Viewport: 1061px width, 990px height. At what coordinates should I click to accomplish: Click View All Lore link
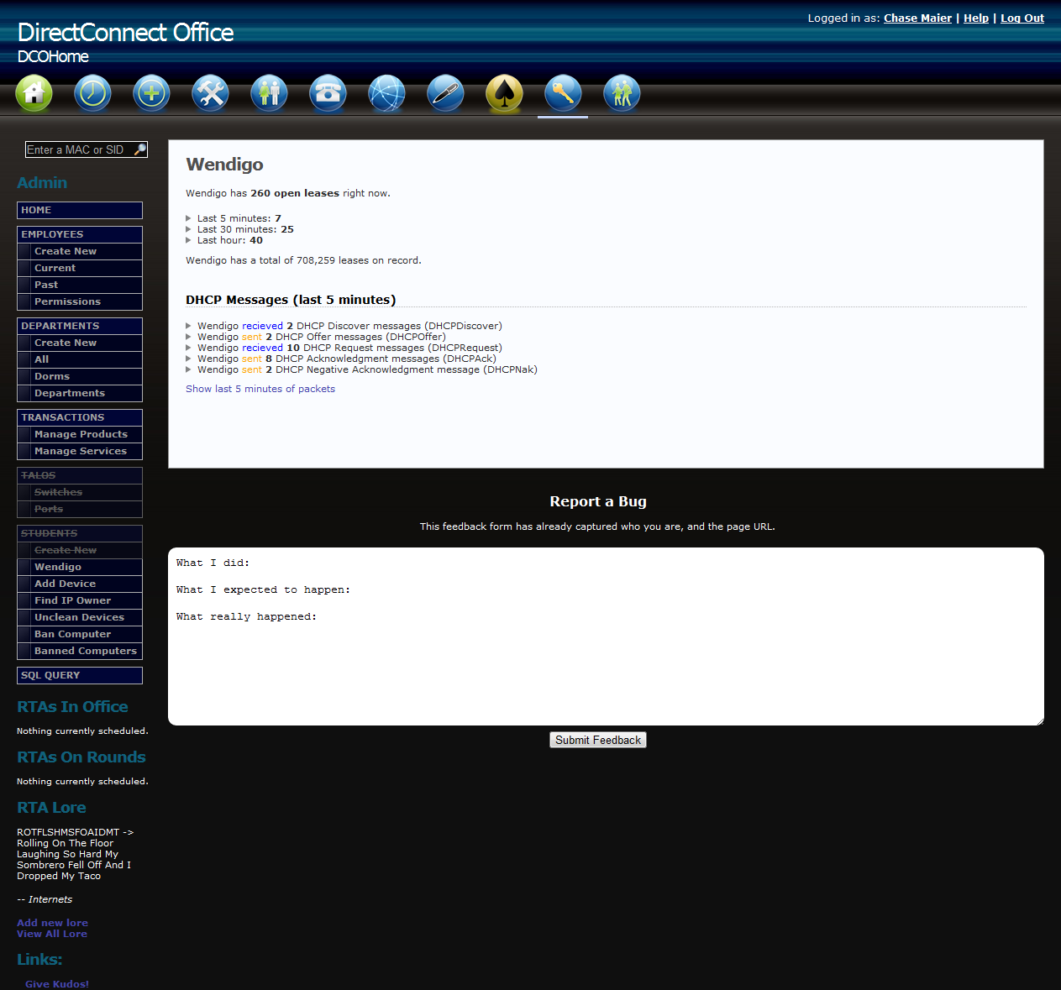(52, 934)
